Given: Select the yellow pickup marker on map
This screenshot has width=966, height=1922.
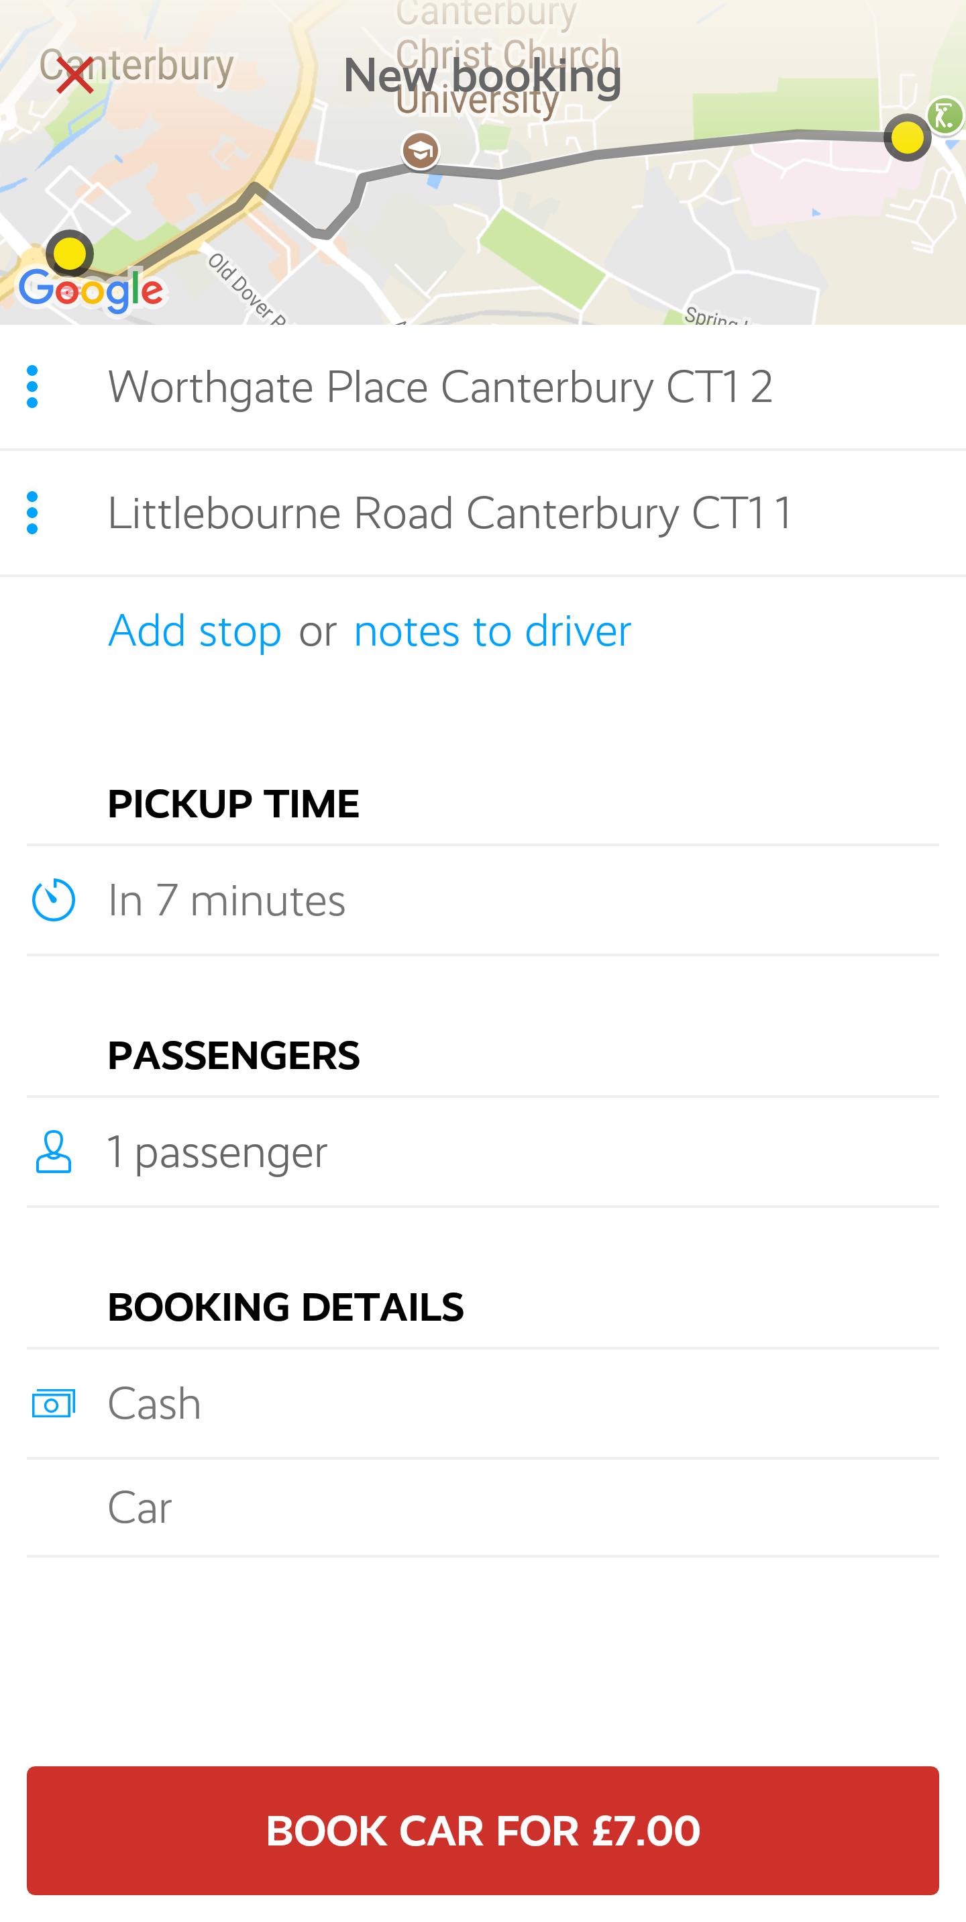Looking at the screenshot, I should click(x=69, y=254).
